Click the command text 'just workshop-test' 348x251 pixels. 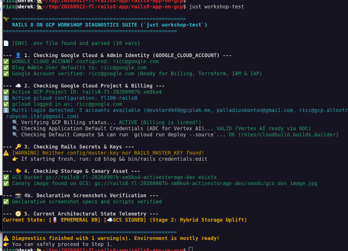click(x=216, y=7)
